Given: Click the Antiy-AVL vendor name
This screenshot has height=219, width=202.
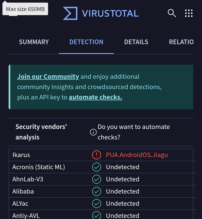Looking at the screenshot, I should (26, 216).
